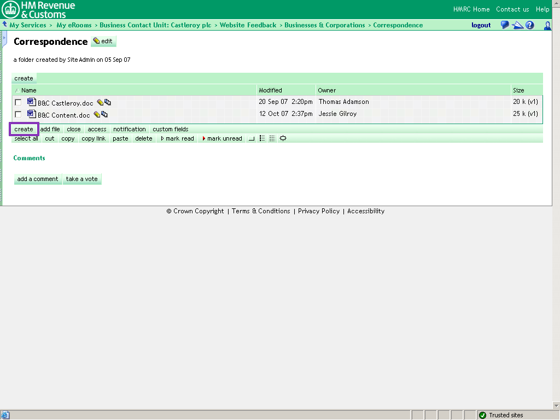Click the blue speech bubble chat icon
Screen dimensions: 560x420
pyautogui.click(x=505, y=25)
